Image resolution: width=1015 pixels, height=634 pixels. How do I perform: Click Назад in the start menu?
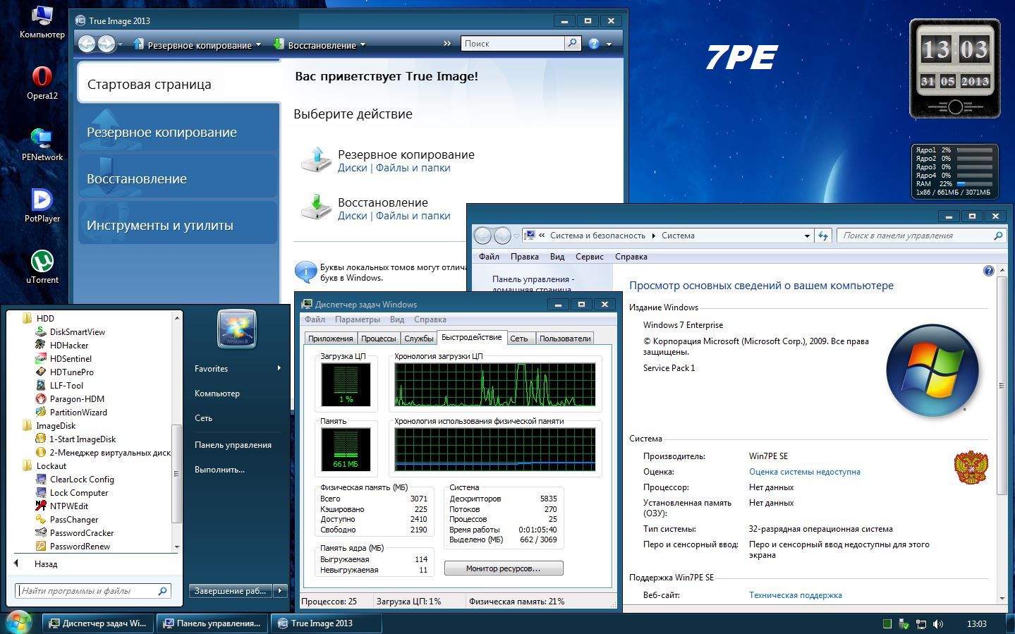[46, 564]
